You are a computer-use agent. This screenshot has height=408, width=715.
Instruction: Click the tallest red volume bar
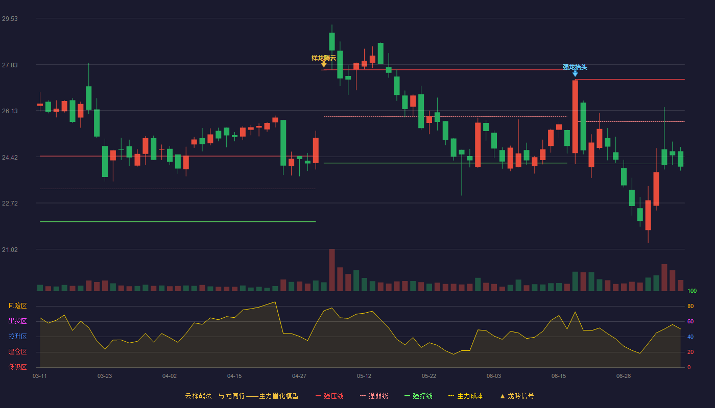(x=332, y=270)
